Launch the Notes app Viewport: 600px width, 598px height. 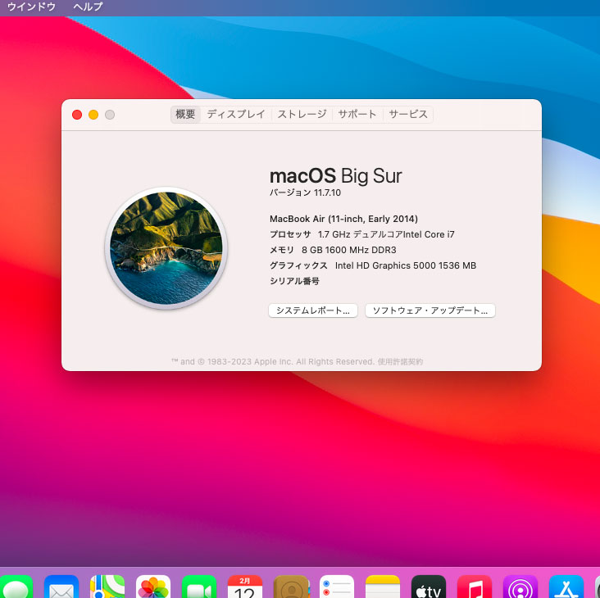(x=383, y=587)
